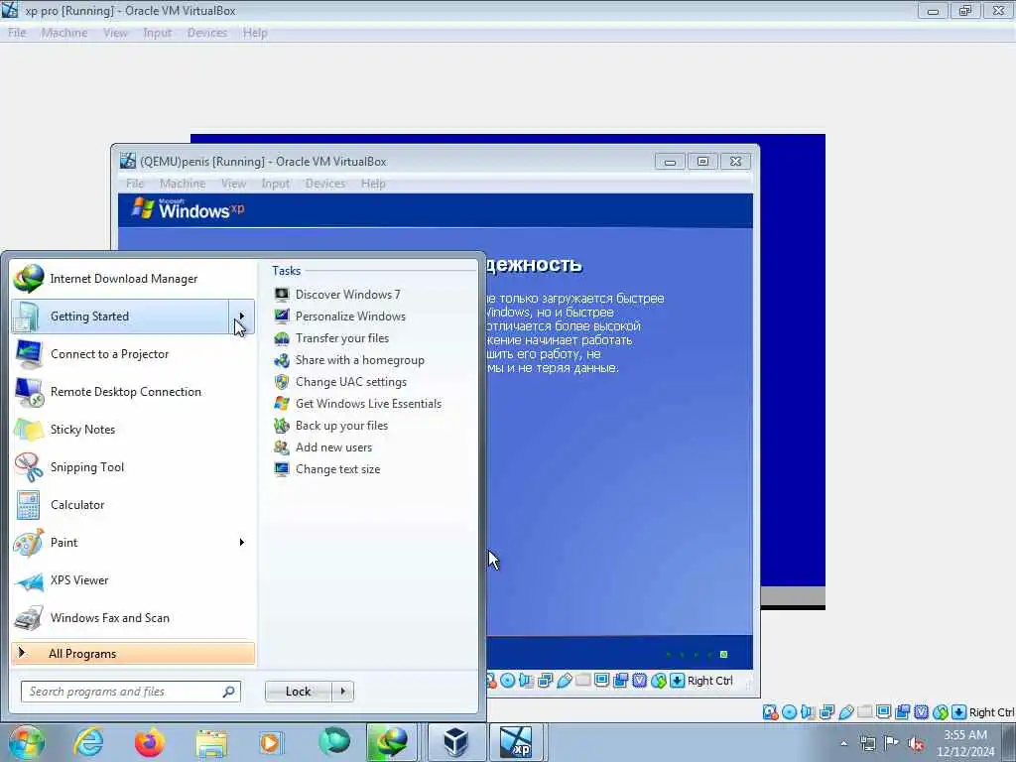
Task: Open View menu in QEMU VM window
Action: [233, 184]
